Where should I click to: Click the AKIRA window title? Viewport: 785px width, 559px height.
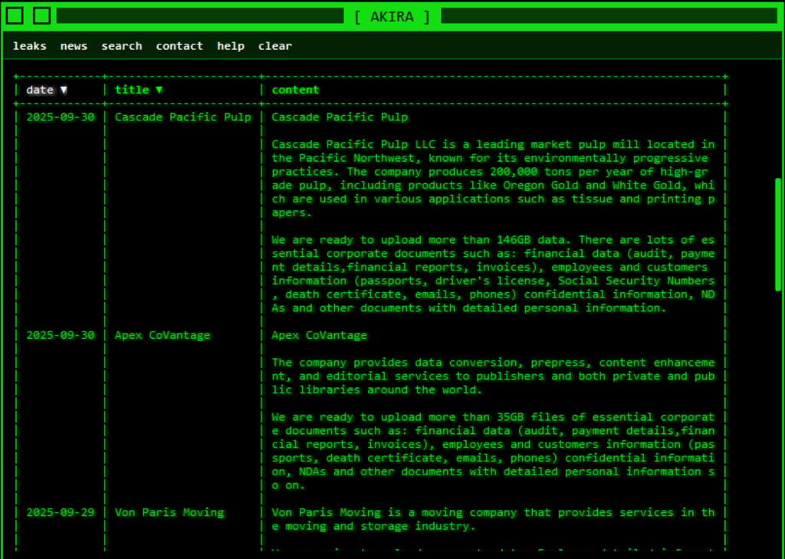tap(392, 17)
